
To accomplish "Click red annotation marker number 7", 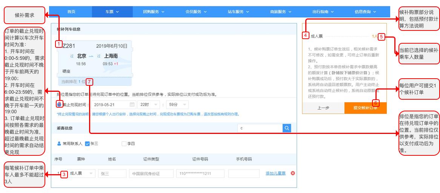I will point(89,82).
